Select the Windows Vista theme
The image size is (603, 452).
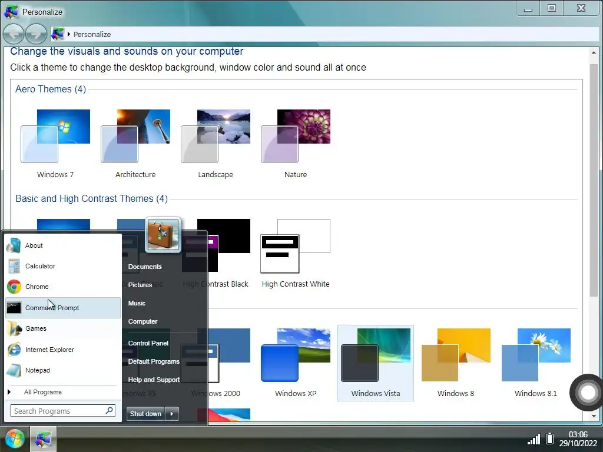[x=376, y=363]
